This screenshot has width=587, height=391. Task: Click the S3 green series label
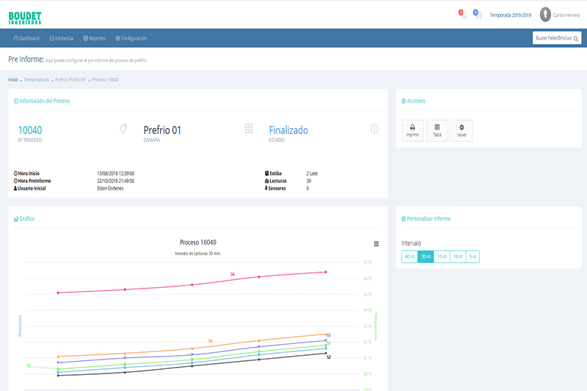(x=29, y=366)
